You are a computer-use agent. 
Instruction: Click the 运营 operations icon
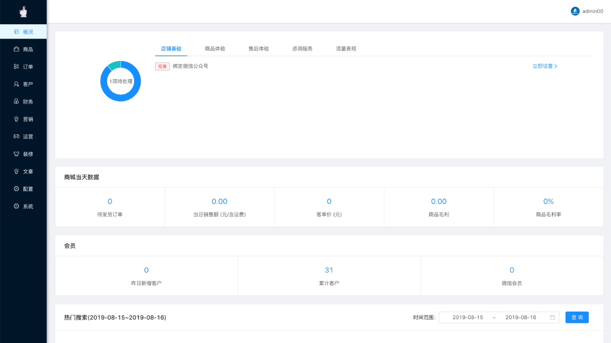tap(16, 136)
